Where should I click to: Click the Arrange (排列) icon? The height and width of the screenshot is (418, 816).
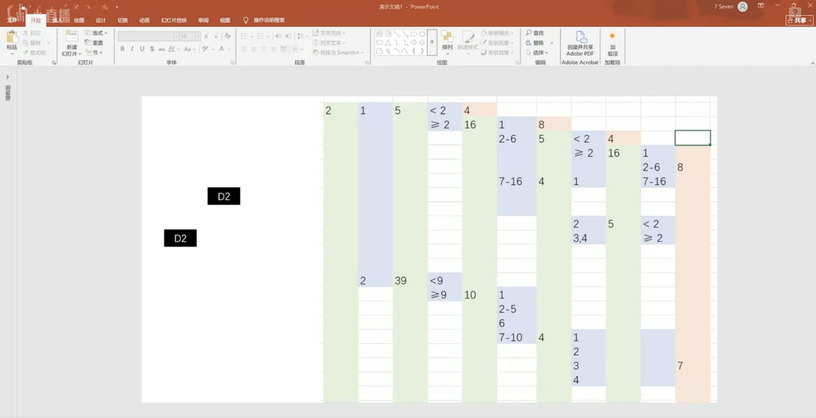(x=447, y=37)
